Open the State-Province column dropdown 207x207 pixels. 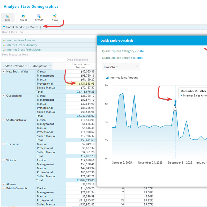[x=26, y=66]
